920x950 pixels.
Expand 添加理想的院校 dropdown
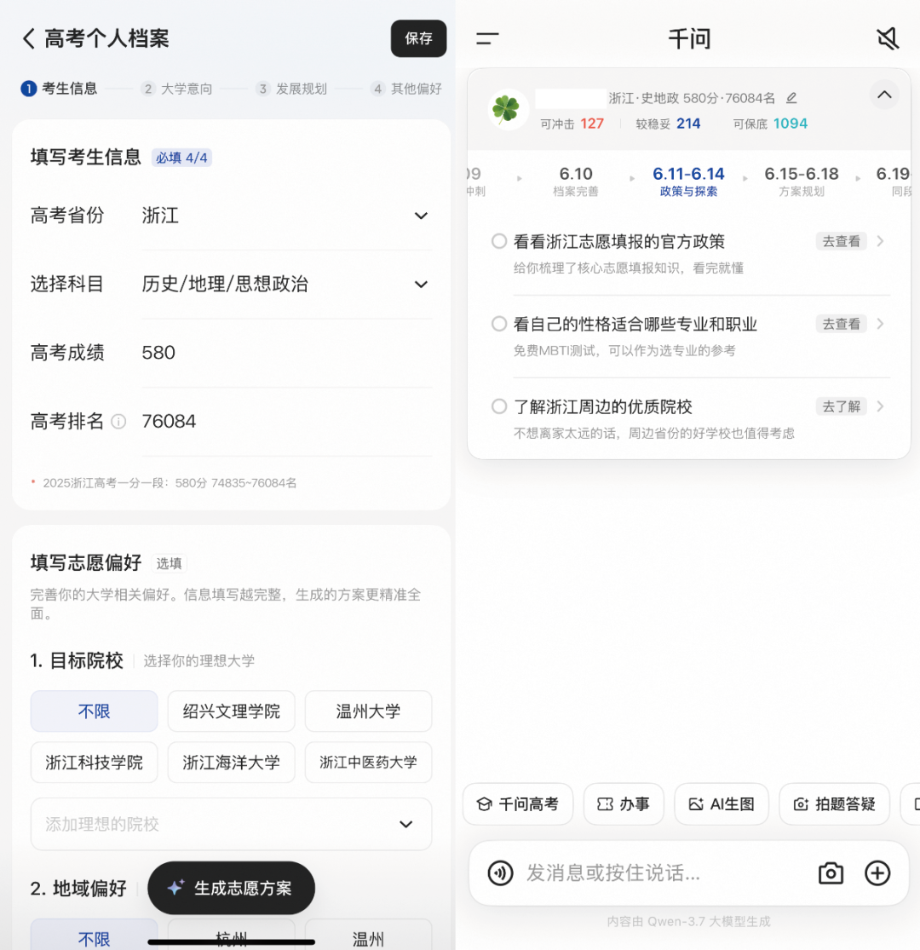tap(232, 824)
